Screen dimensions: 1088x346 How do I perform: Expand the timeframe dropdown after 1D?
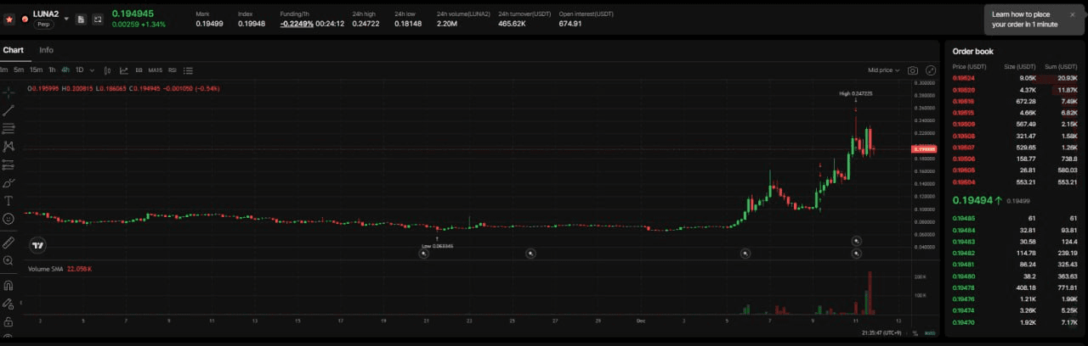coord(93,70)
